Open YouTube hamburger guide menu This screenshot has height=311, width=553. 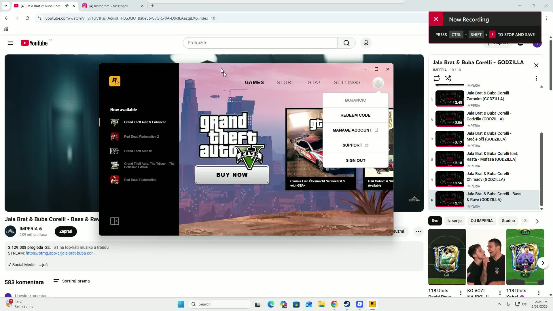point(10,43)
